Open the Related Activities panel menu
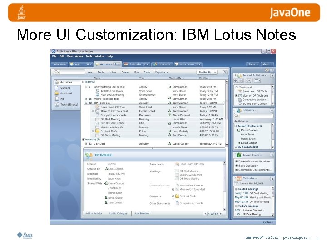Image resolution: width=327 pixels, height=245 pixels. (x=254, y=75)
